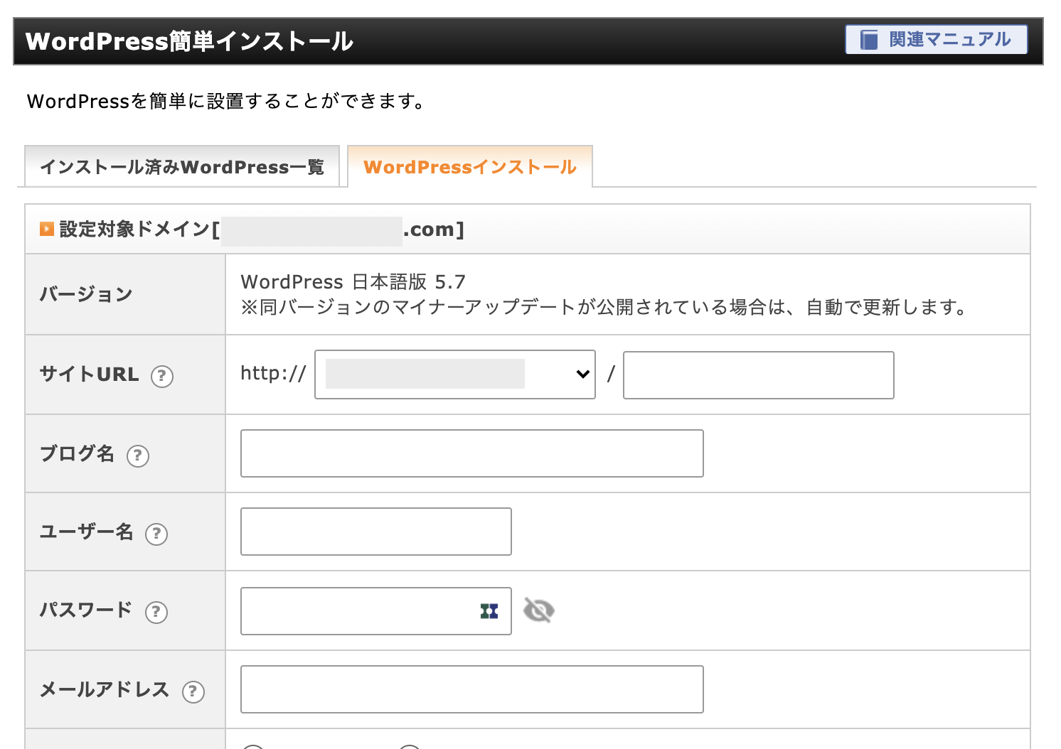This screenshot has height=749, width=1061.
Task: Switch to the インストール済みWordPress一覧 tab
Action: click(x=182, y=167)
